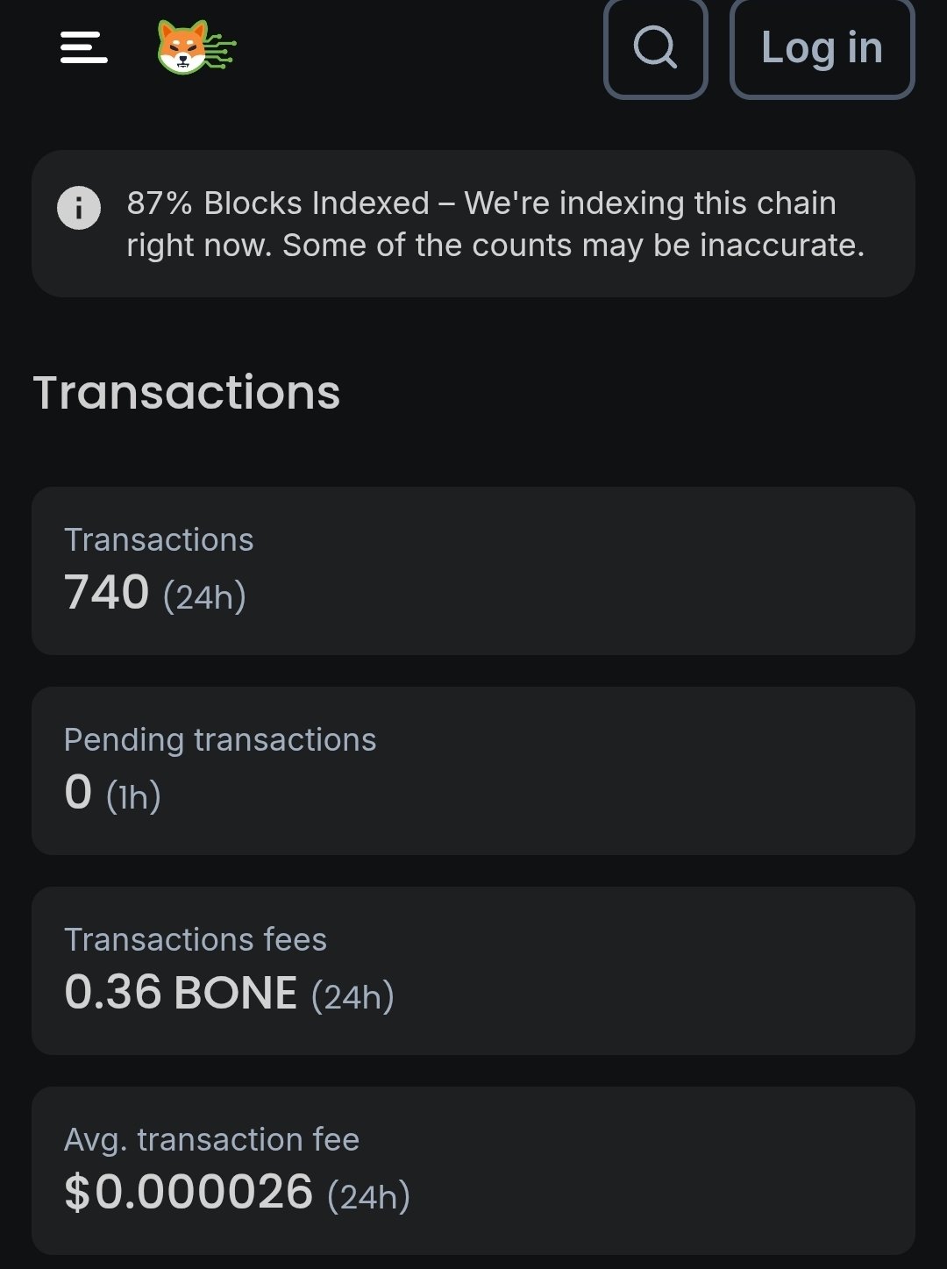Click the "Some of the counts may be inaccurate" line
The height and width of the screenshot is (1269, 947).
coord(573,246)
